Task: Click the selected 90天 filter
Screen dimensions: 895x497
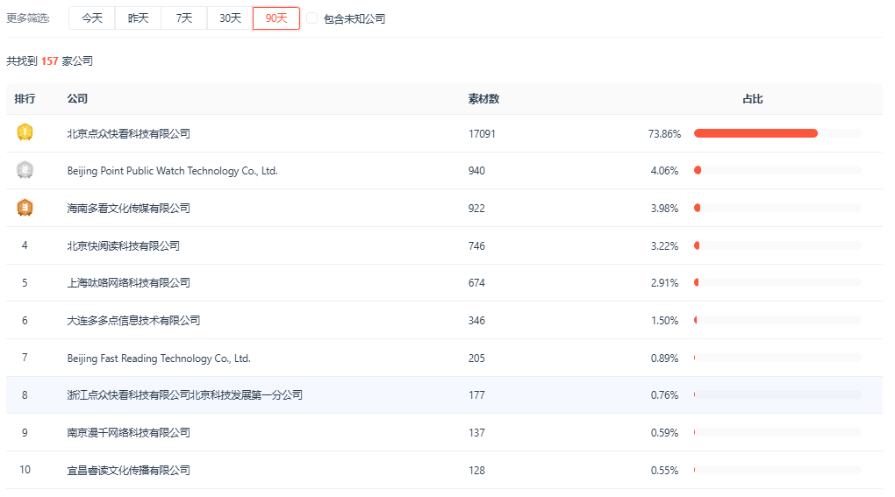Action: pos(276,18)
